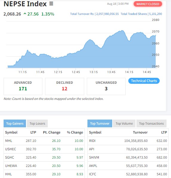Image resolution: width=171 pixels, height=178 pixels.
Task: Click AKPL turnover 55,637,755.30
Action: [x=137, y=166]
